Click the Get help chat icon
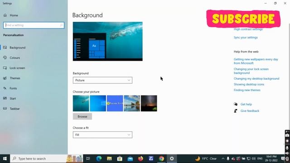This screenshot has height=163, width=290. click(236, 104)
